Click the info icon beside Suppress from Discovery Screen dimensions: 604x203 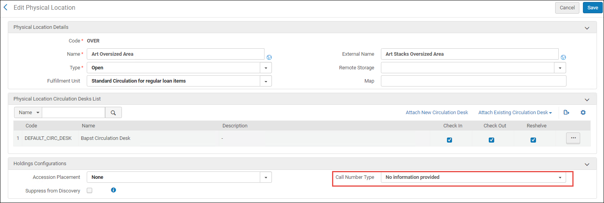pos(114,190)
